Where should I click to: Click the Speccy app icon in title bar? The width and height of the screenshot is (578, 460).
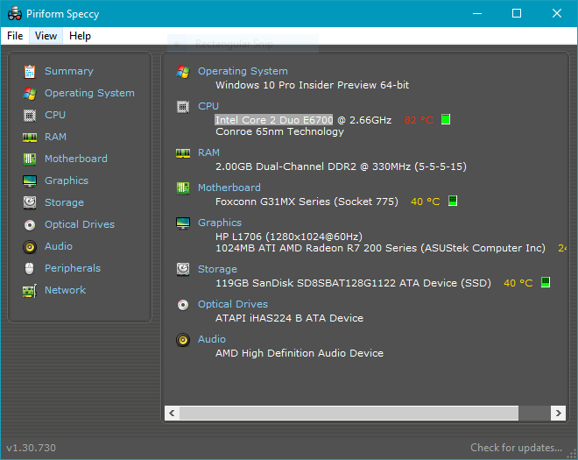[x=15, y=14]
